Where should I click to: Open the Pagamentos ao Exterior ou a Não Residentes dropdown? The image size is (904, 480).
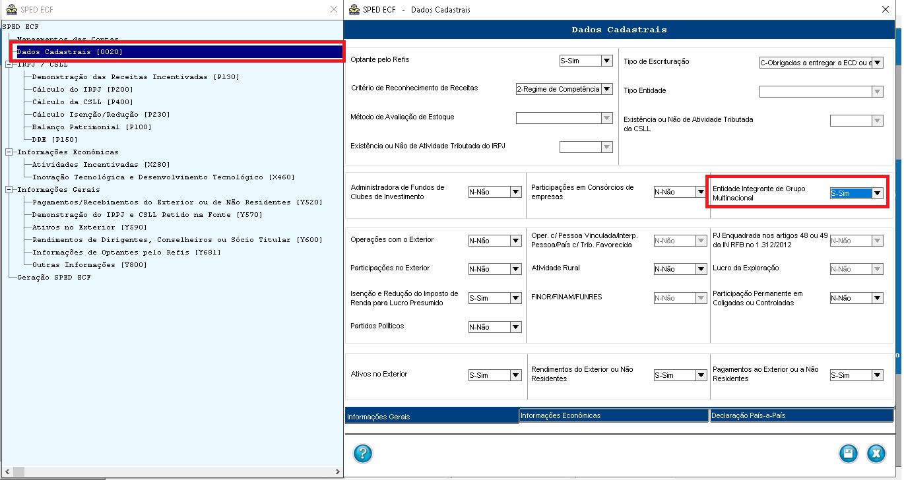point(878,375)
